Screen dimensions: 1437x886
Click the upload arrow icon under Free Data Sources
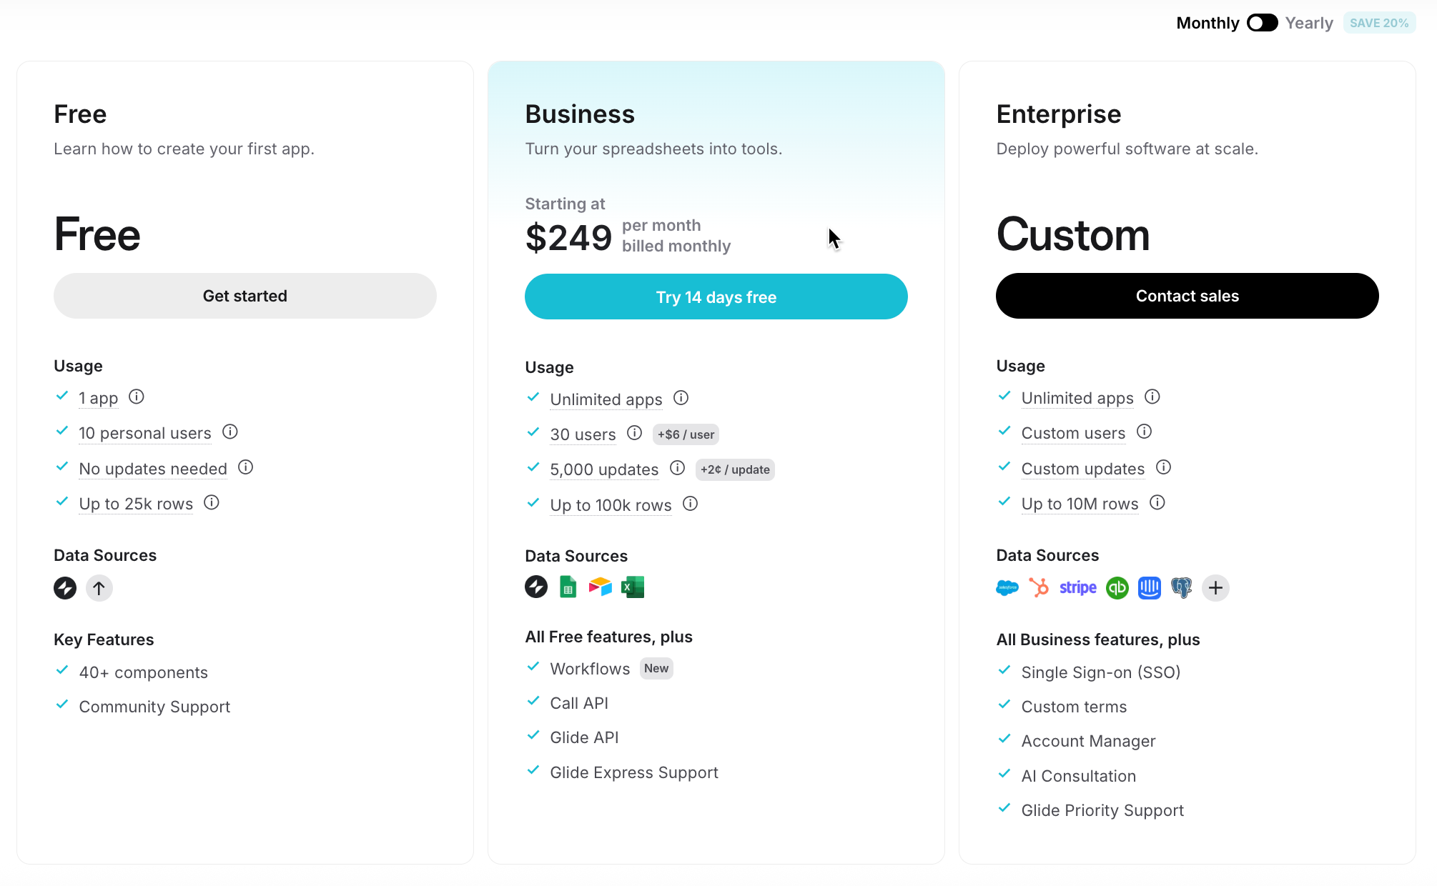pos(99,587)
